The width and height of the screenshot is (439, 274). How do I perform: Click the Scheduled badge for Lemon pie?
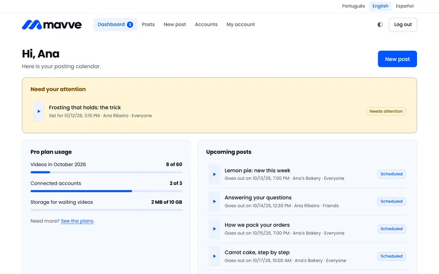coord(391,174)
